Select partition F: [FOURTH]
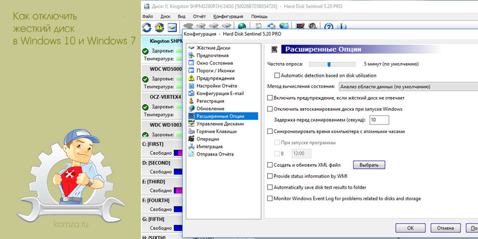Screen dimensions: 478x239 tap(156, 201)
